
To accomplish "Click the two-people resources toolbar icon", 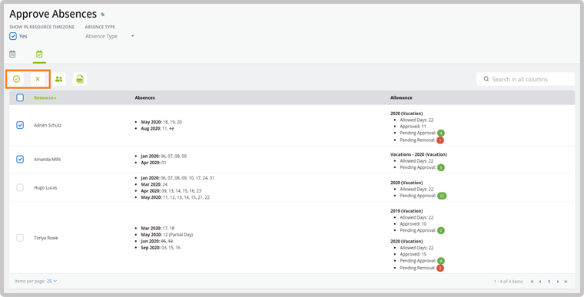I will coord(59,79).
